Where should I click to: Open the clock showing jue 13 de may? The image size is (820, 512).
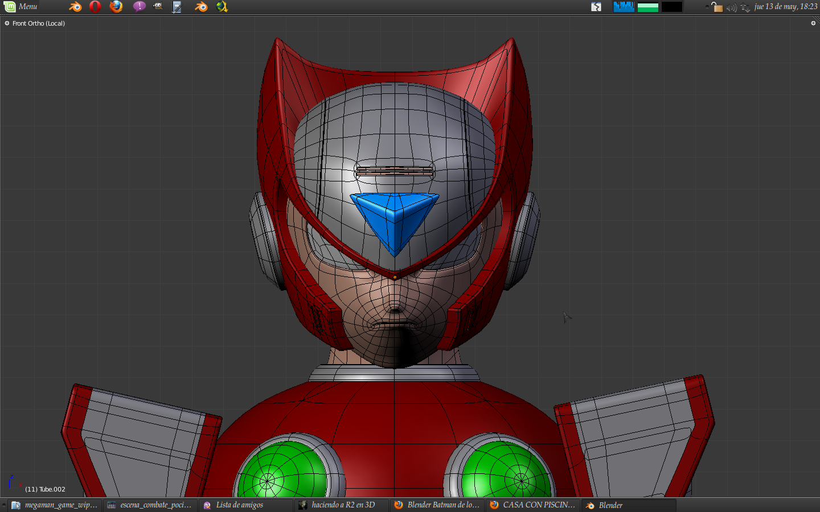(x=786, y=7)
